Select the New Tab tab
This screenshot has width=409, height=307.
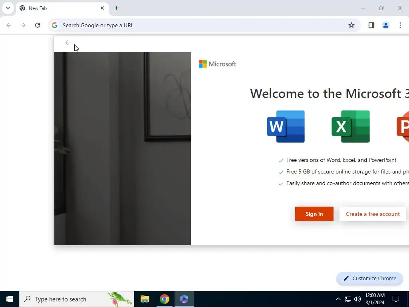pos(62,8)
